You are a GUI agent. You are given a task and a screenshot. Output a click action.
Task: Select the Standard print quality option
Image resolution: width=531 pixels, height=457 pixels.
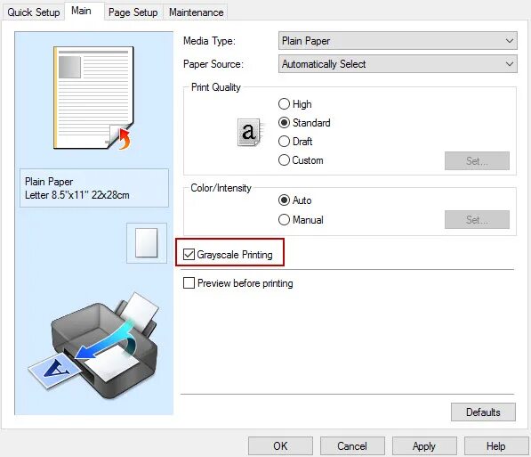click(x=284, y=122)
